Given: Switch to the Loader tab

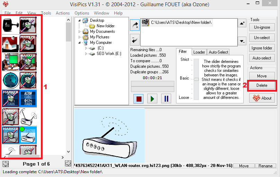Looking at the screenshot, I should (199, 52).
